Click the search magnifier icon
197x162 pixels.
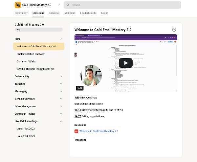(68, 5)
